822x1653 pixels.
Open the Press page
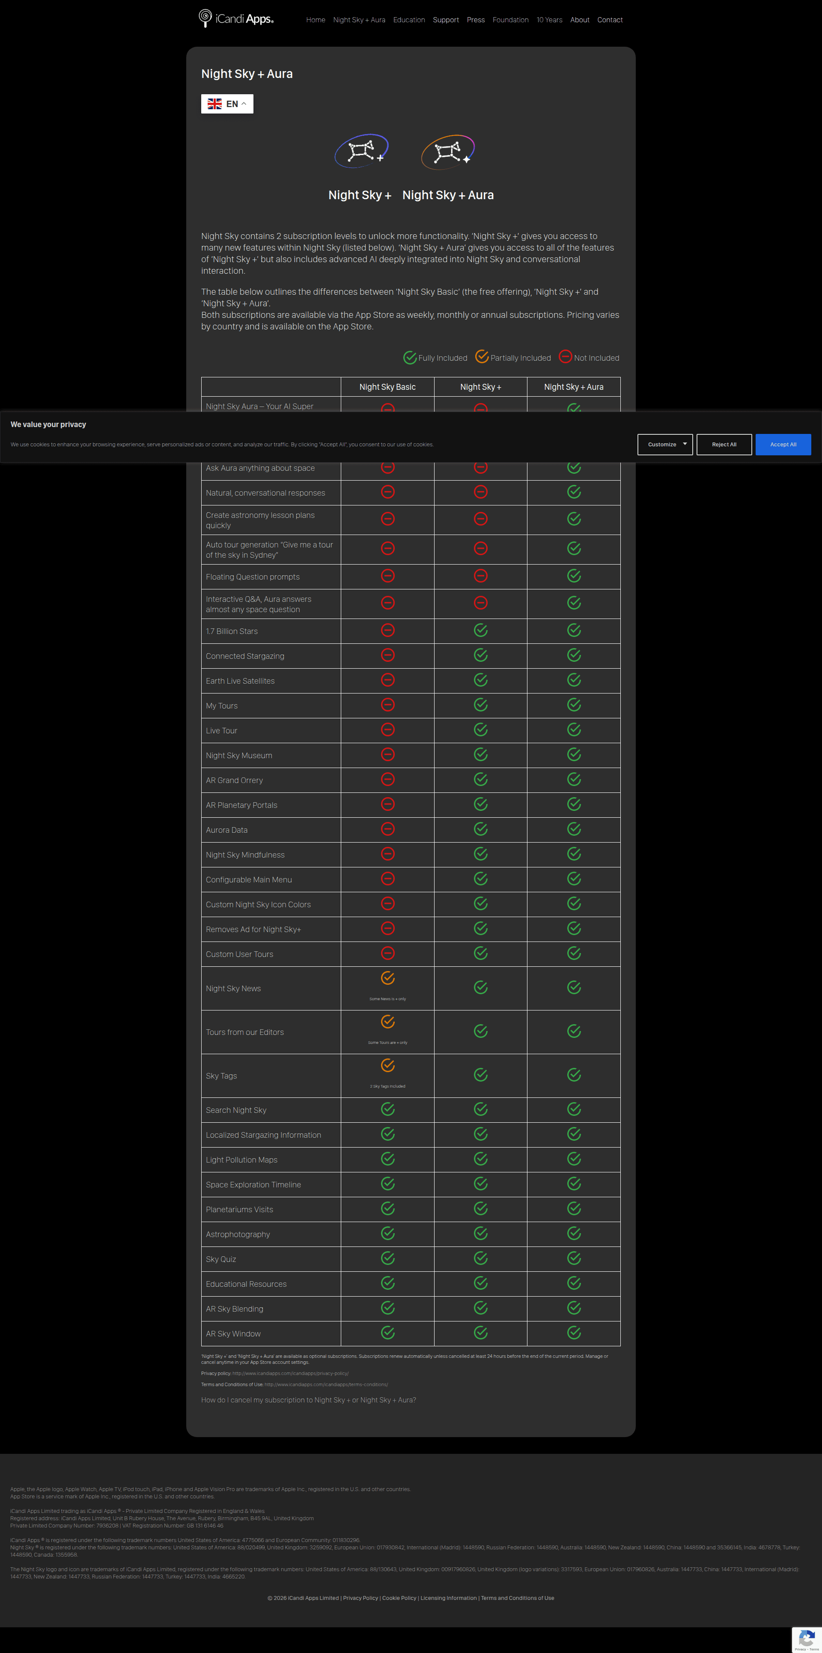point(476,20)
